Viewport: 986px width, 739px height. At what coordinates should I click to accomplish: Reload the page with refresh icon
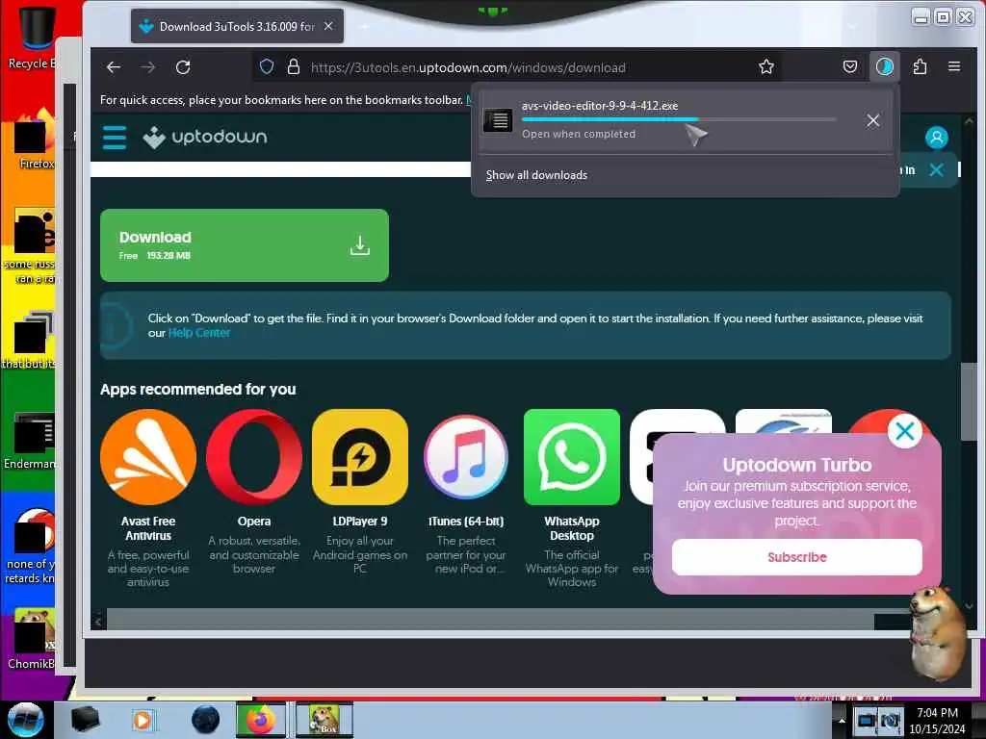[x=183, y=67]
